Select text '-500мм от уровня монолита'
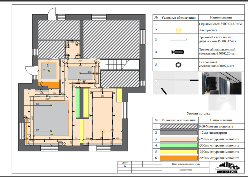Image resolution: width=248 pixels, height=177 pixels. click(x=219, y=145)
